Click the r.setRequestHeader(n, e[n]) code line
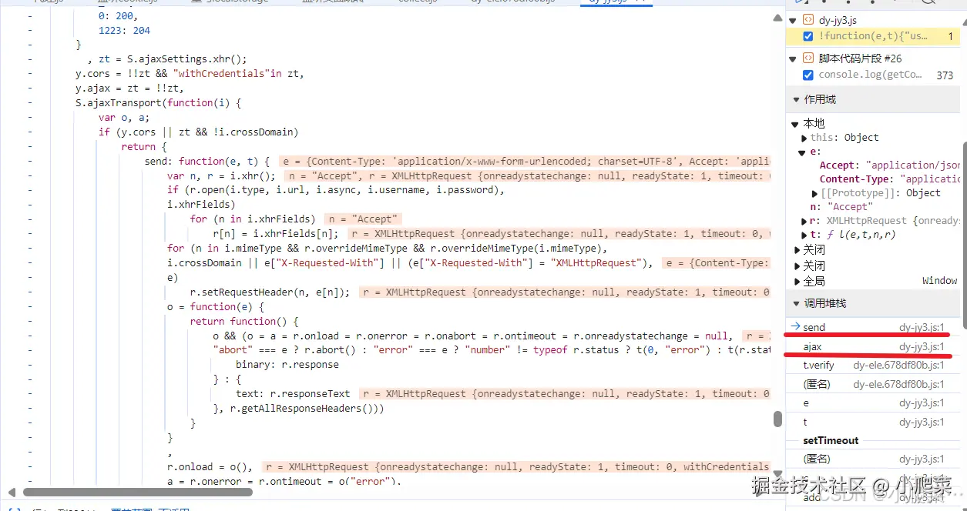The image size is (967, 511). pyautogui.click(x=270, y=292)
